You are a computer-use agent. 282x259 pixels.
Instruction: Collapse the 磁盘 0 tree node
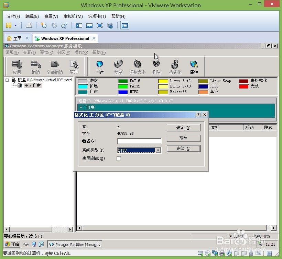7,80
